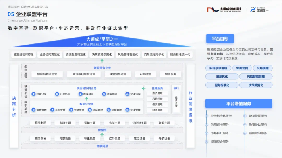Click the 导航设备 box
Screen dimensions: 282x158
[164, 138]
